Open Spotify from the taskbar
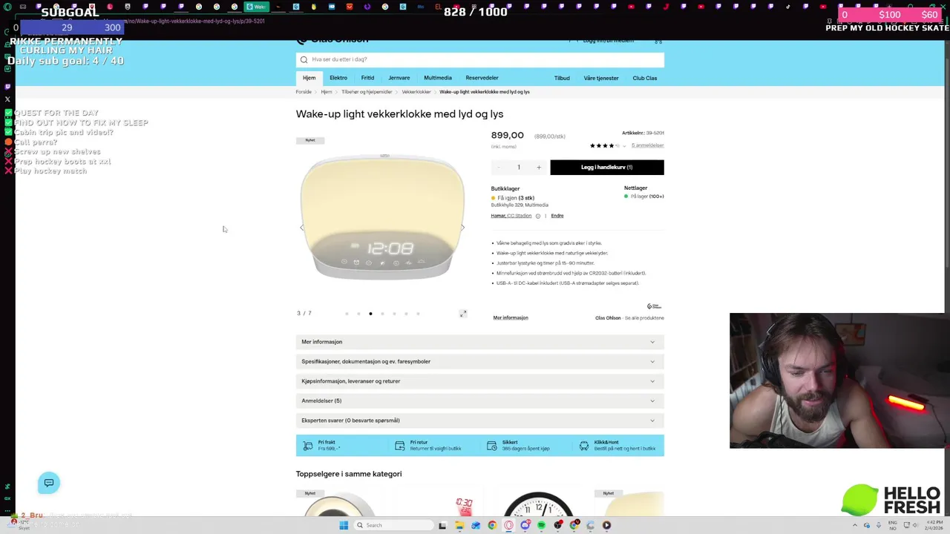950x534 pixels. (541, 526)
